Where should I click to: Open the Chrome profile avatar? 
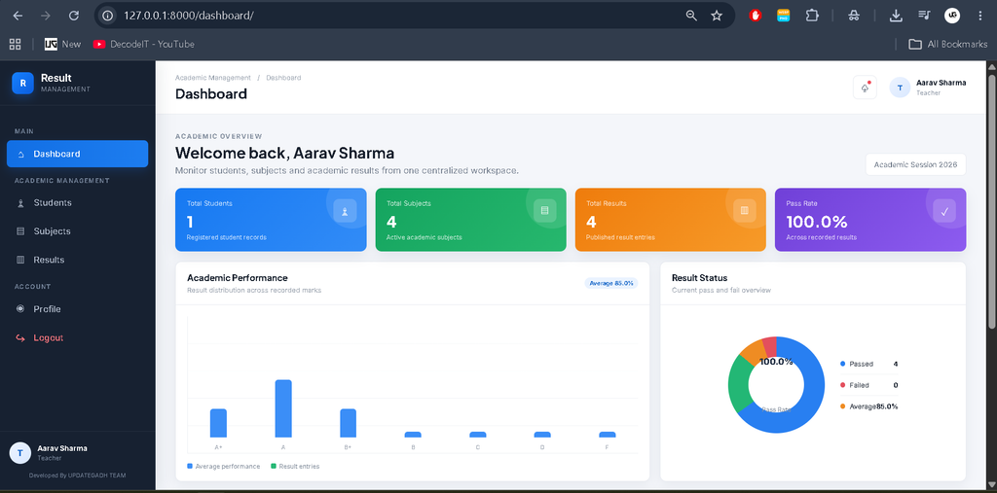pyautogui.click(x=952, y=16)
